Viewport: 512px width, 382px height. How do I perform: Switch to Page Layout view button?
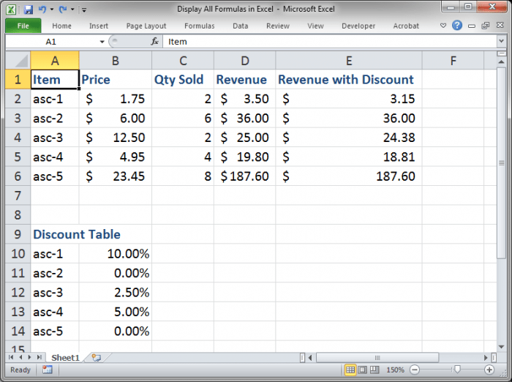[363, 370]
